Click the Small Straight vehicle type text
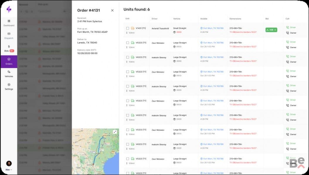 pyautogui.click(x=180, y=28)
